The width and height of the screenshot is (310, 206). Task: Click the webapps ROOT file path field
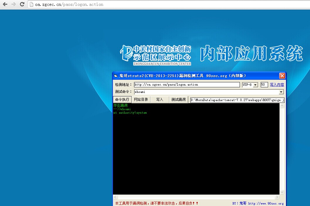237,100
